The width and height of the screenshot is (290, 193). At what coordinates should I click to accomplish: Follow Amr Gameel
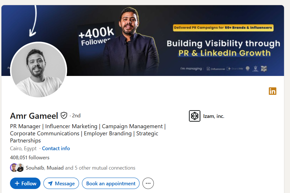(x=25, y=183)
